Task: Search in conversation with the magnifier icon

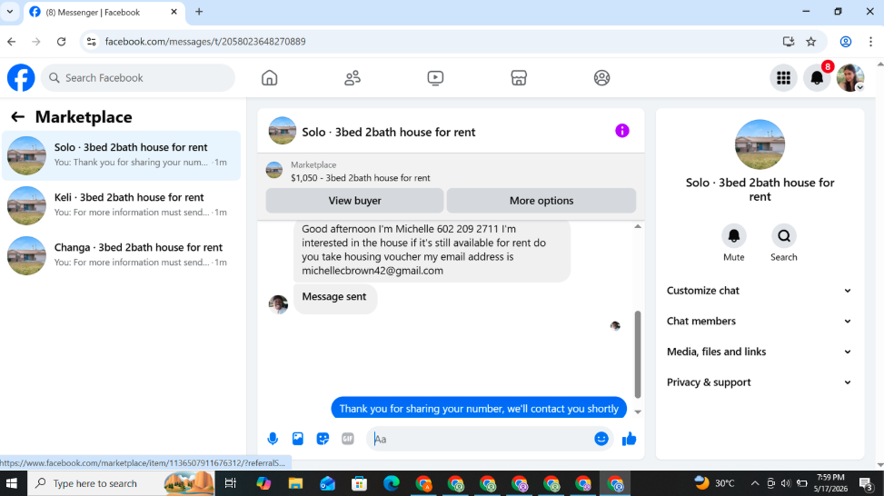Action: (x=784, y=235)
